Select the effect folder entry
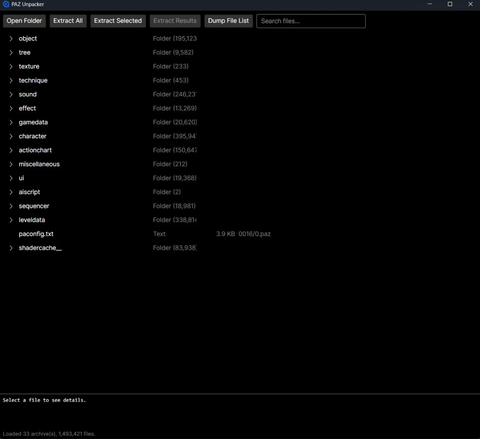Image resolution: width=480 pixels, height=439 pixels. pos(27,108)
